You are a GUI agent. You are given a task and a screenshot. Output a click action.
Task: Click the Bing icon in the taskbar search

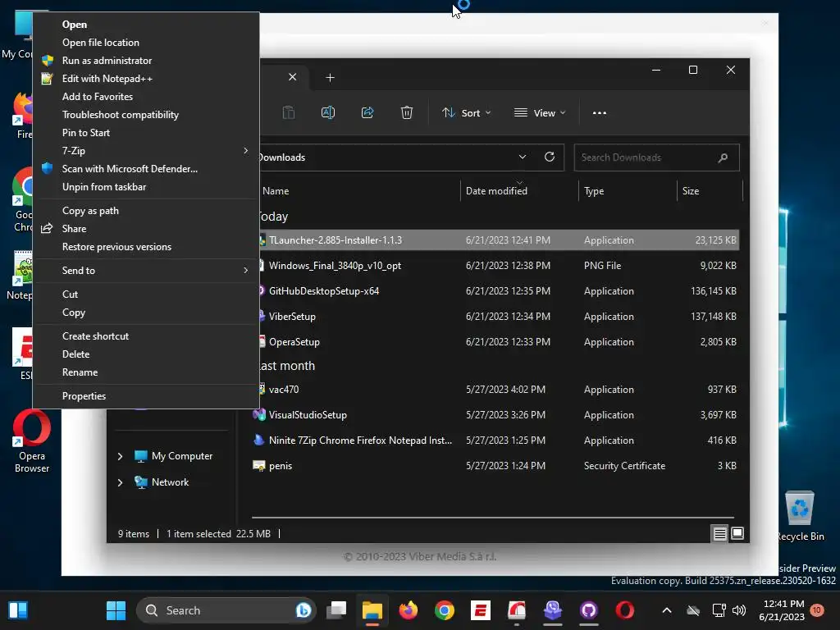point(304,610)
